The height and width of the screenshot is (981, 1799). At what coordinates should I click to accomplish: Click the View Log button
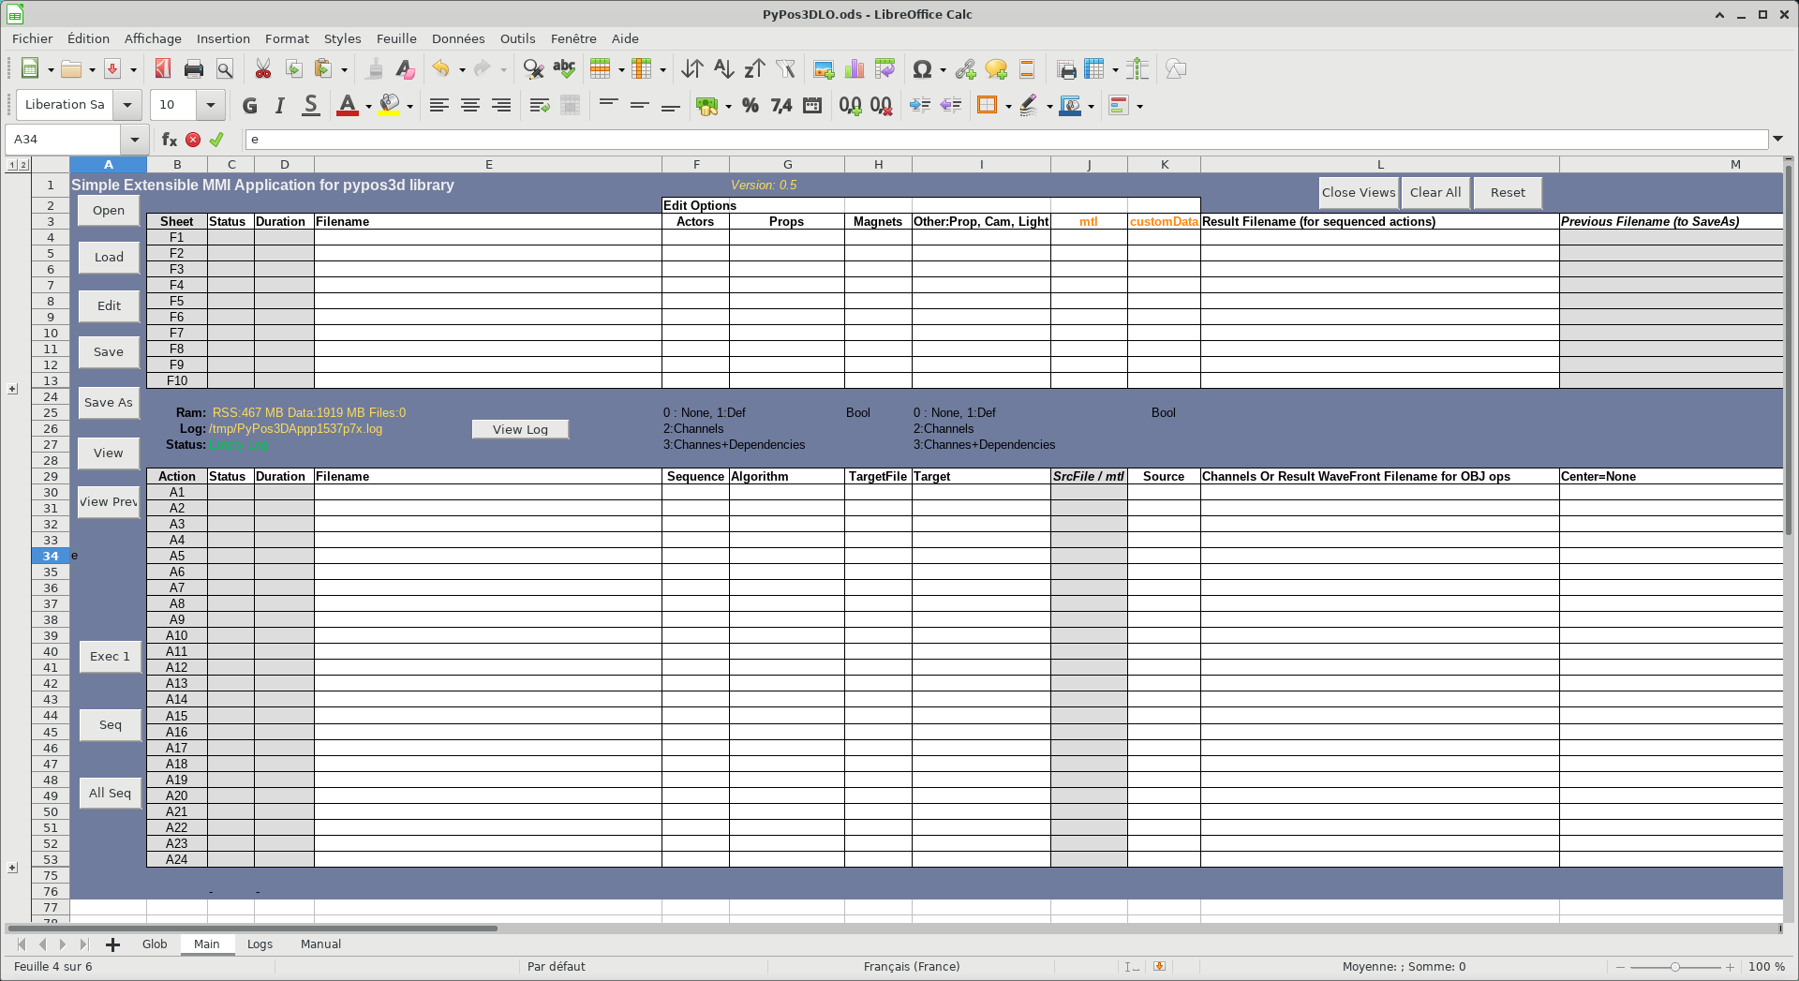(520, 428)
